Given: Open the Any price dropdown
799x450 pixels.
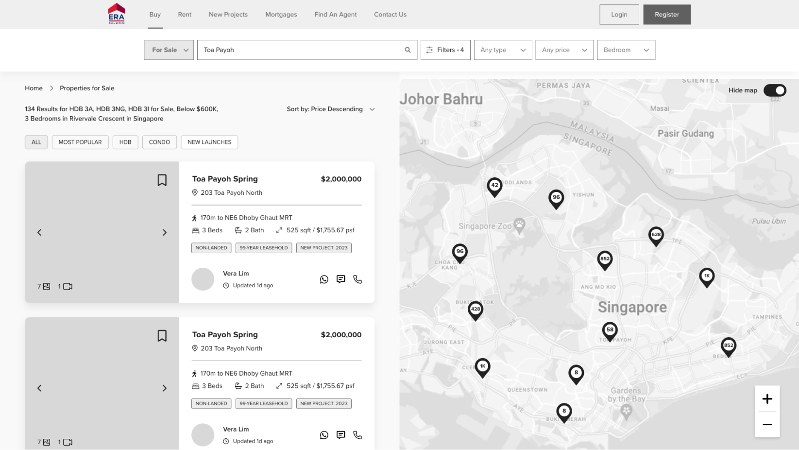Looking at the screenshot, I should pos(564,50).
